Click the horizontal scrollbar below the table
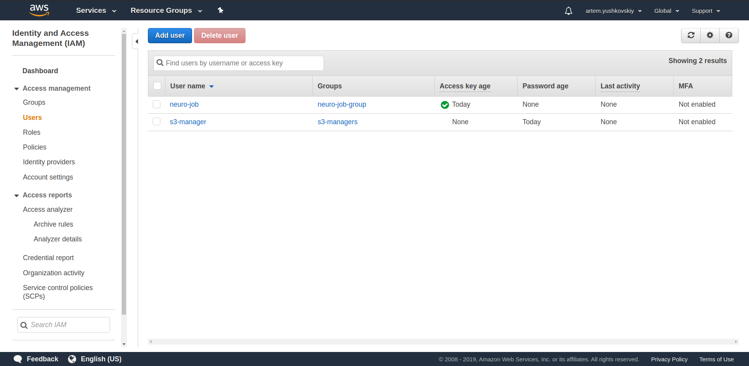The height and width of the screenshot is (366, 749). (x=443, y=342)
